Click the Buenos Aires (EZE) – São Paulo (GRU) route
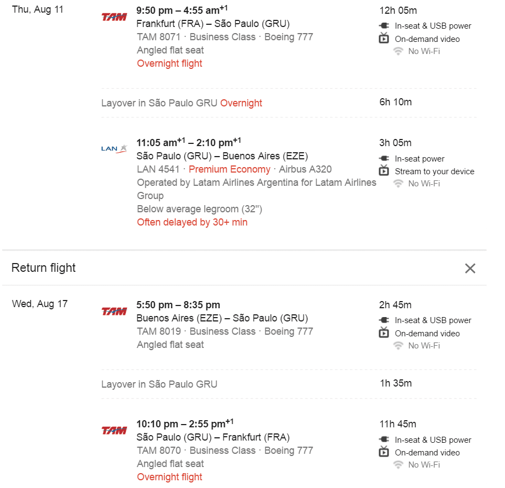Screen dimensions: 505x488 point(222,318)
